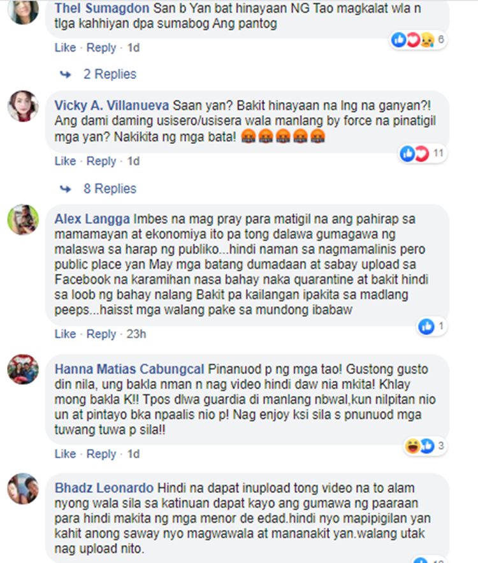Reply to Vicky A. Villanueva's comment

101,161
